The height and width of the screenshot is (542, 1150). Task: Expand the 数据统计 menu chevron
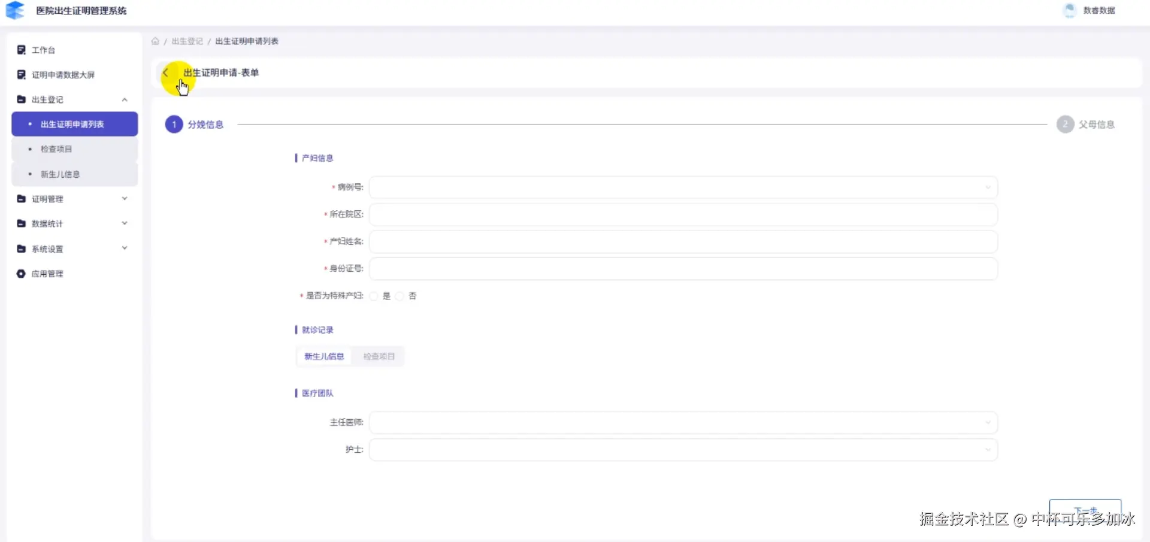(125, 223)
